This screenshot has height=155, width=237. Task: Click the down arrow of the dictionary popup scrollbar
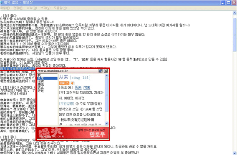pos(106,123)
